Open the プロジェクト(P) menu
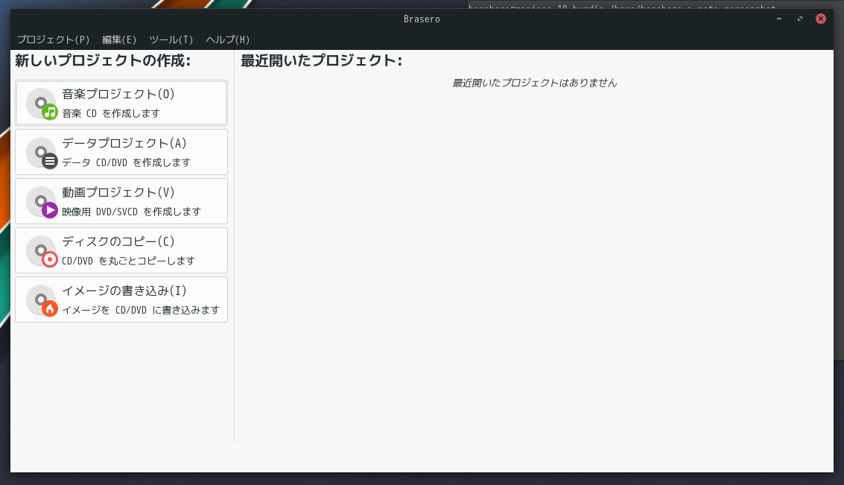The width and height of the screenshot is (844, 485). (x=54, y=39)
